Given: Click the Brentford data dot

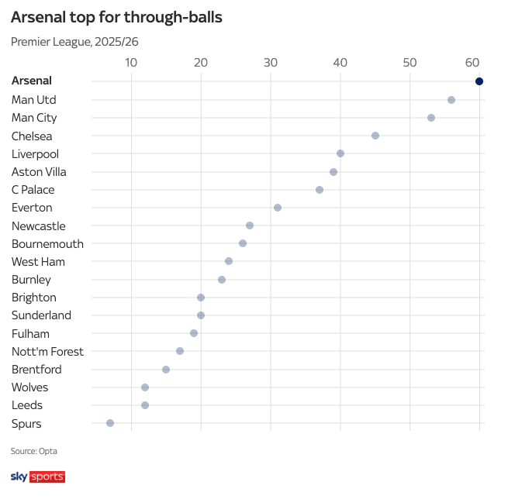Looking at the screenshot, I should 166,370.
